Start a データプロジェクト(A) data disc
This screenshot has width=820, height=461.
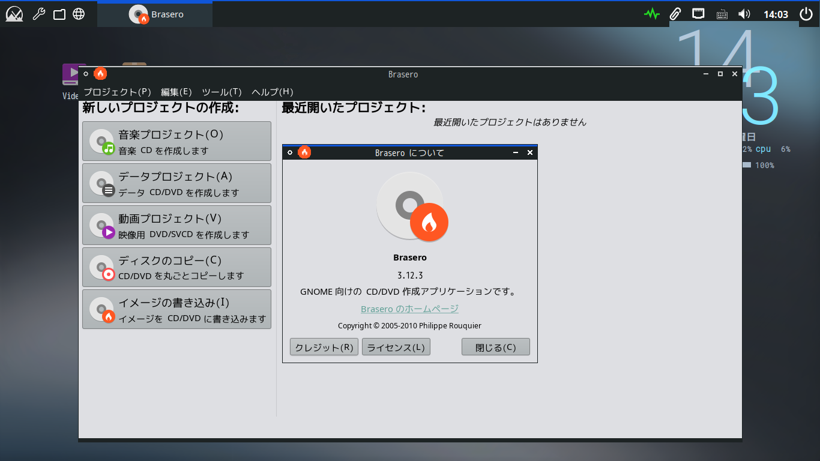(x=176, y=183)
